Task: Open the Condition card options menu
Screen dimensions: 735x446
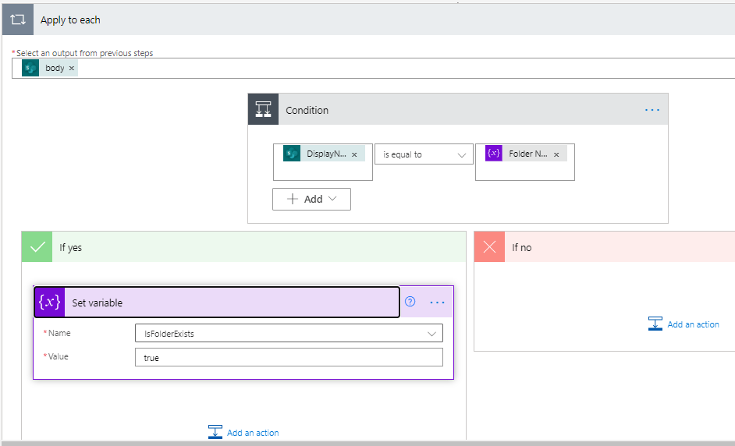Action: [x=652, y=110]
